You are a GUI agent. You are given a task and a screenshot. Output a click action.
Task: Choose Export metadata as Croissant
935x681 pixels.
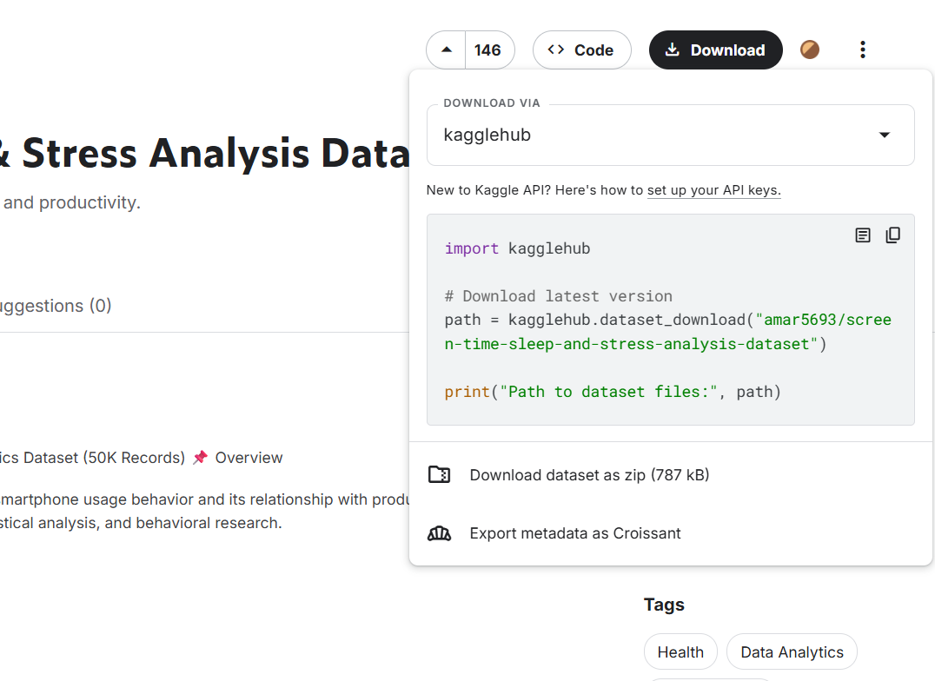(x=575, y=533)
